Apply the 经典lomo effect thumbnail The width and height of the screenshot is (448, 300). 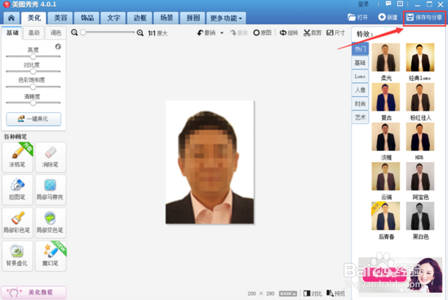pyautogui.click(x=420, y=57)
